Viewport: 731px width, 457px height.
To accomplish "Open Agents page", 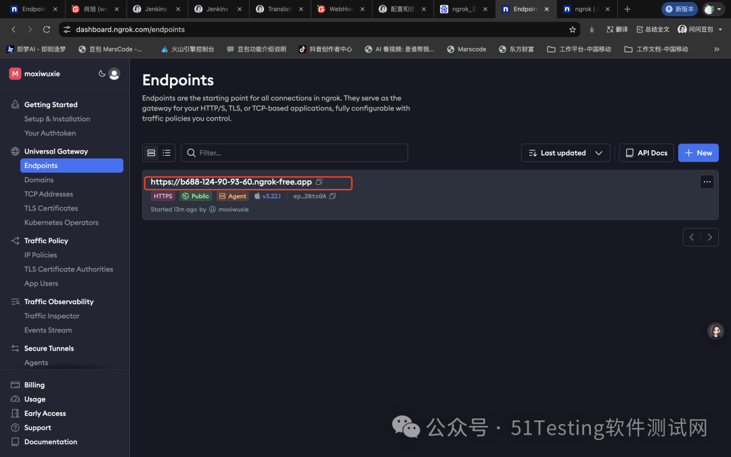I will coord(36,363).
